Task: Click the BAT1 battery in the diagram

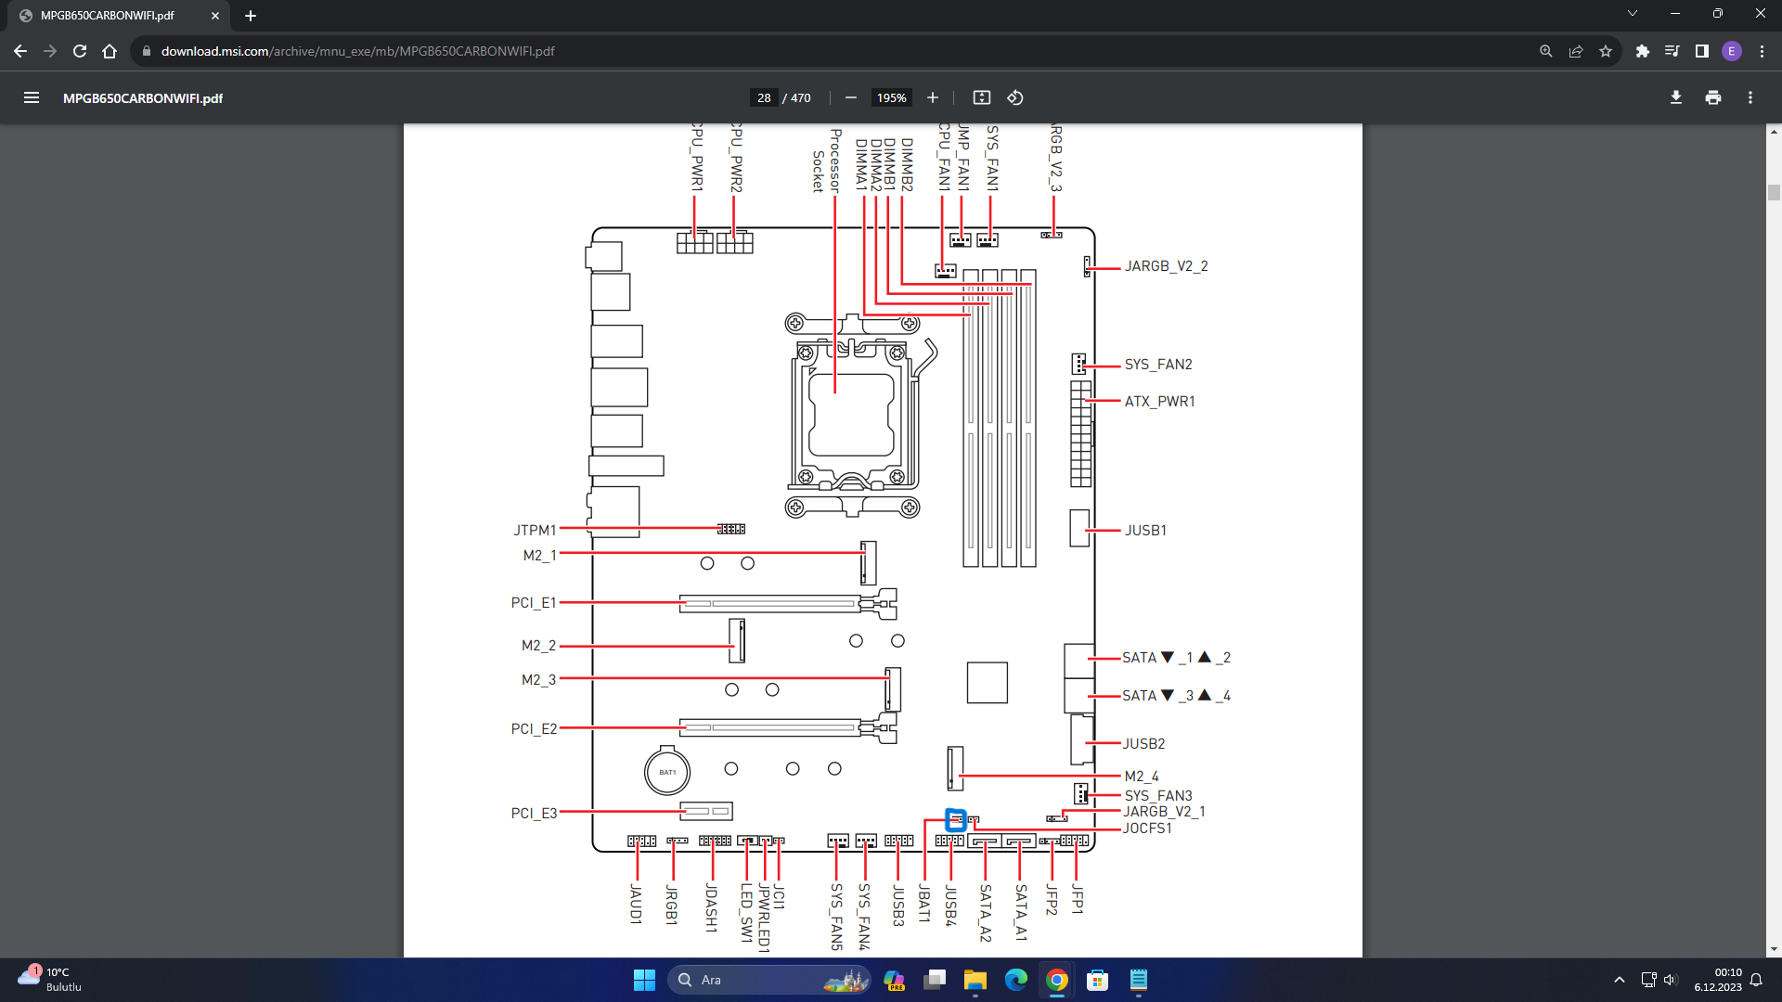Action: (x=667, y=771)
